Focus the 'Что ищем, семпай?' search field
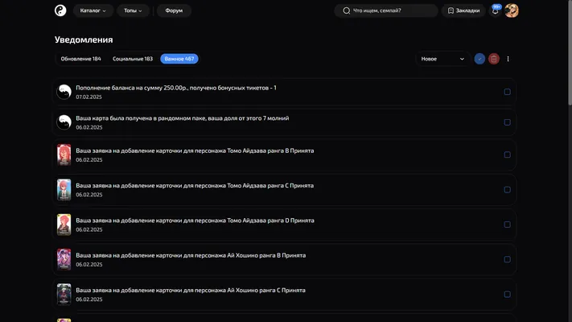Screen dimensions: 572x322 pyautogui.click(x=386, y=10)
